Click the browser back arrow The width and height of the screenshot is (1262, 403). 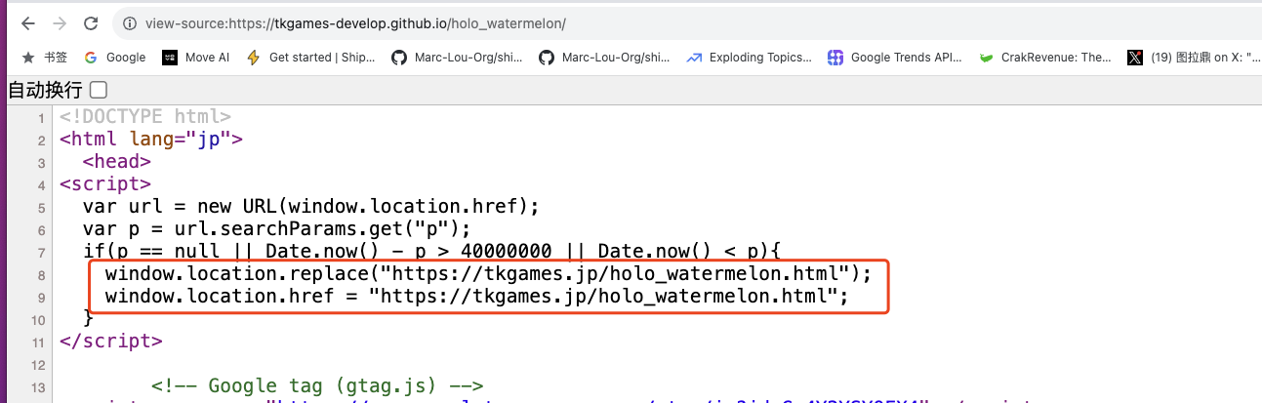(27, 22)
